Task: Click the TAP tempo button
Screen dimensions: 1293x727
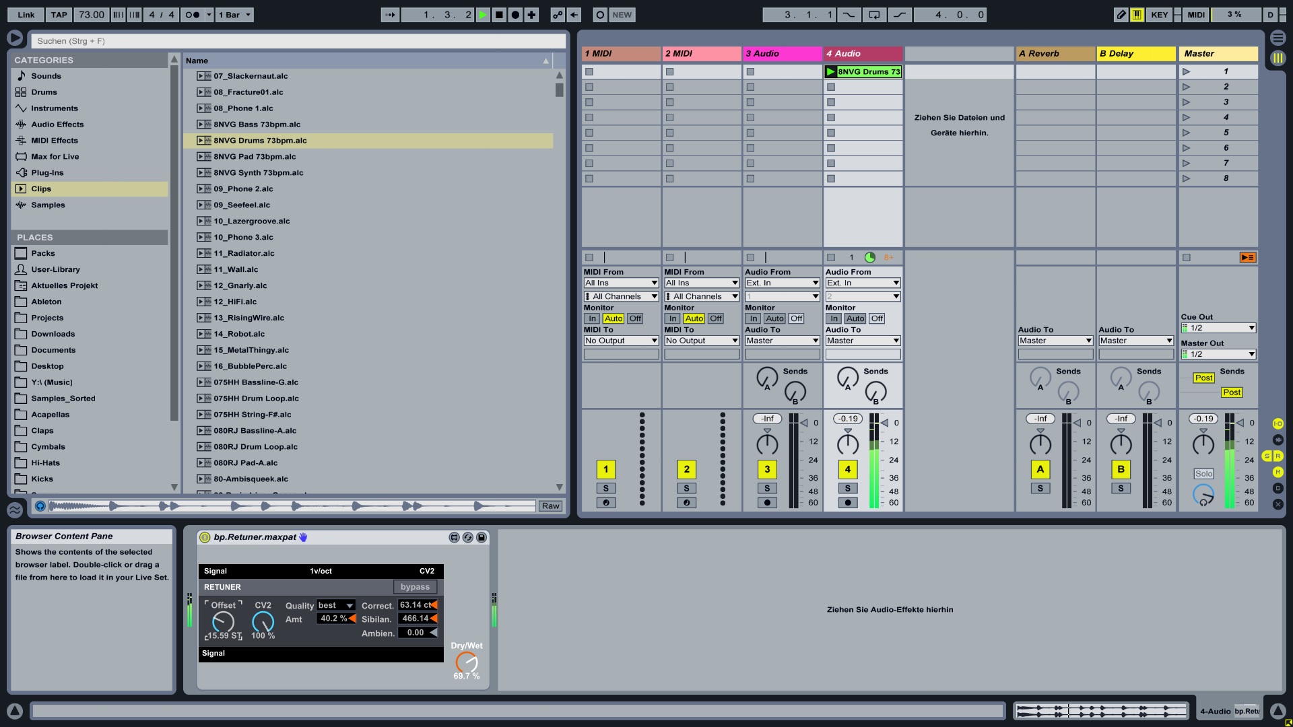Action: coord(59,15)
